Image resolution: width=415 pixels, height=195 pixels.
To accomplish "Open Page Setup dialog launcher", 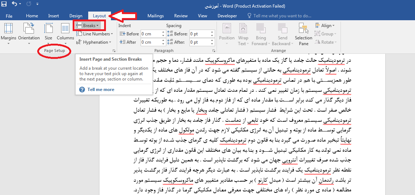I will (x=114, y=51).
